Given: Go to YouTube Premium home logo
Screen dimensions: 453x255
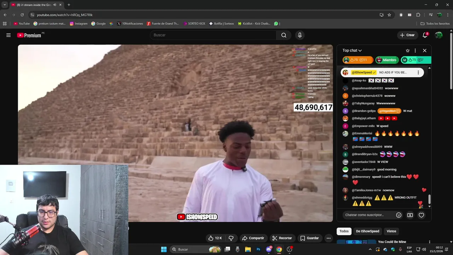Looking at the screenshot, I should tap(29, 35).
